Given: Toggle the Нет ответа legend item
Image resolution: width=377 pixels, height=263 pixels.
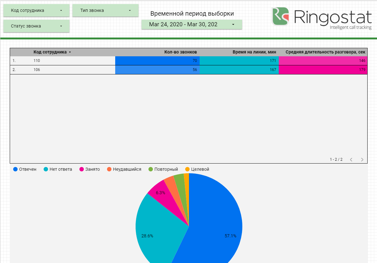Looking at the screenshot, I should (58, 169).
